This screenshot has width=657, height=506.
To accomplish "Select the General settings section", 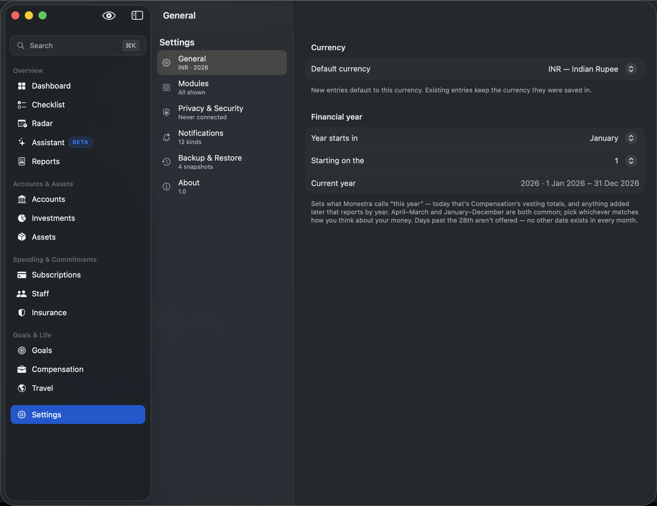I will pyautogui.click(x=222, y=63).
